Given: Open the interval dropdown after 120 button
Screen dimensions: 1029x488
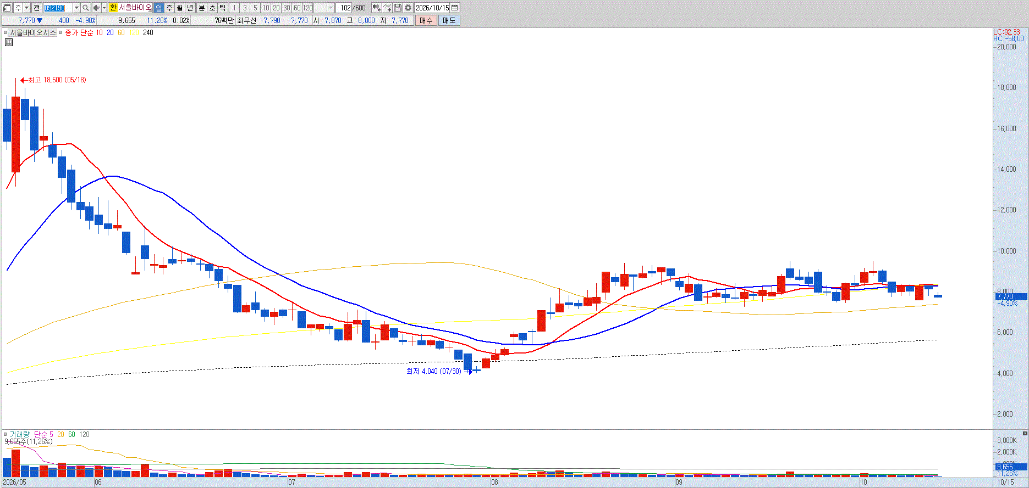Looking at the screenshot, I should (x=331, y=8).
